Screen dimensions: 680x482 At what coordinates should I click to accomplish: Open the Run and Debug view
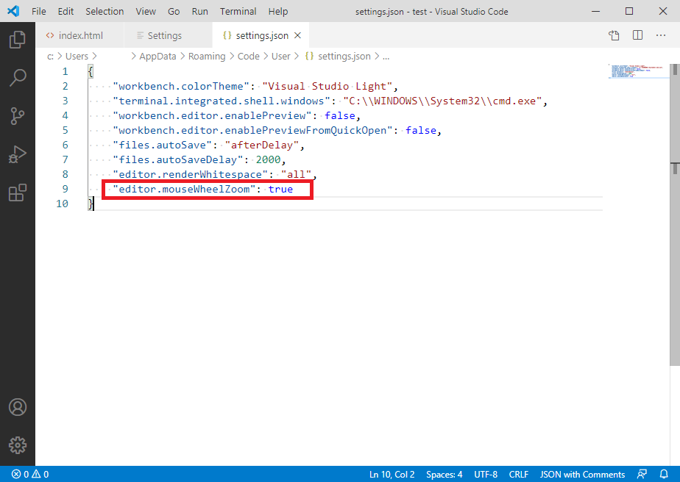[18, 154]
